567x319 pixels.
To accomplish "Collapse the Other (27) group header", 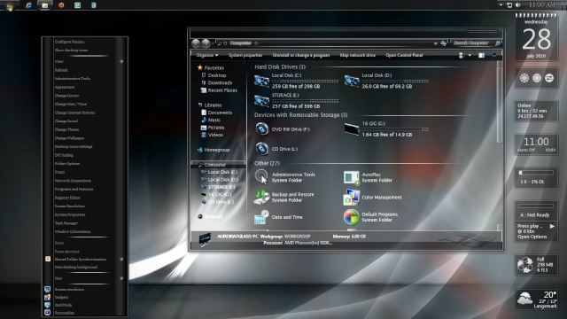I will click(267, 163).
